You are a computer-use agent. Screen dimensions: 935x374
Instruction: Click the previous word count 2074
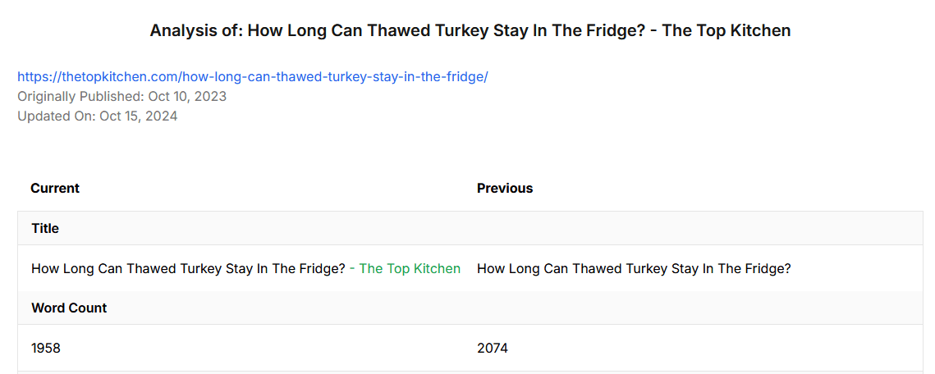pyautogui.click(x=493, y=349)
